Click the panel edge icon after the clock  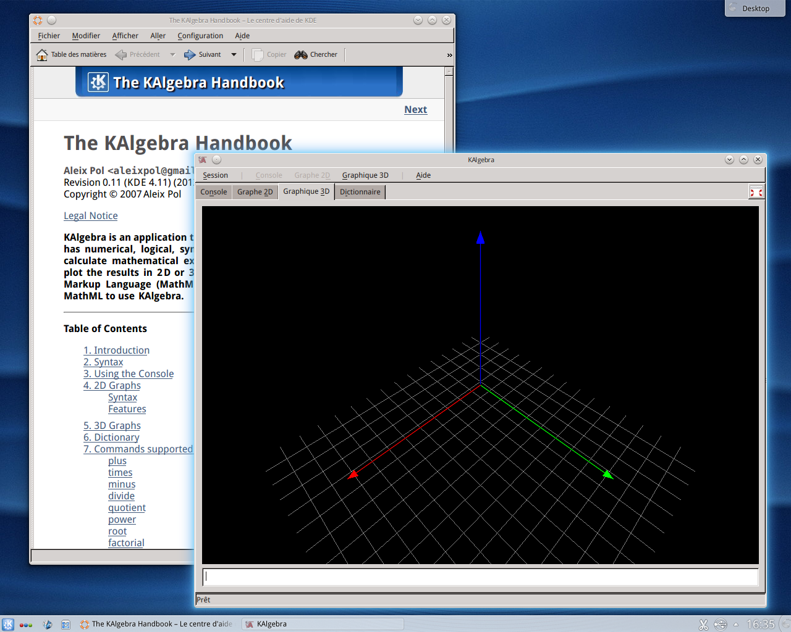point(785,625)
